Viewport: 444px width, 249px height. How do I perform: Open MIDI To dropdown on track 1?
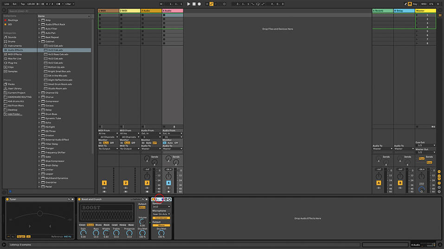pyautogui.click(x=108, y=149)
